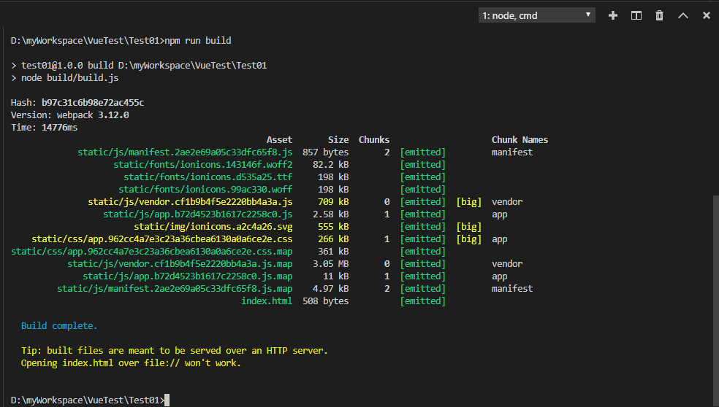Screen dimensions: 719x407
Task: Click the '3.05 MB' size value
Action: (330, 264)
